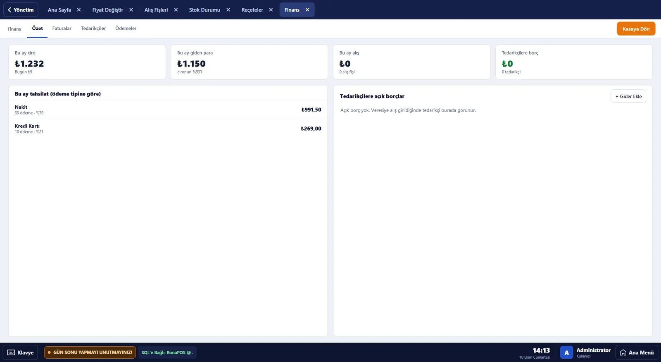661x362 pixels.
Task: Close the Reçeteler tab
Action: (x=271, y=10)
